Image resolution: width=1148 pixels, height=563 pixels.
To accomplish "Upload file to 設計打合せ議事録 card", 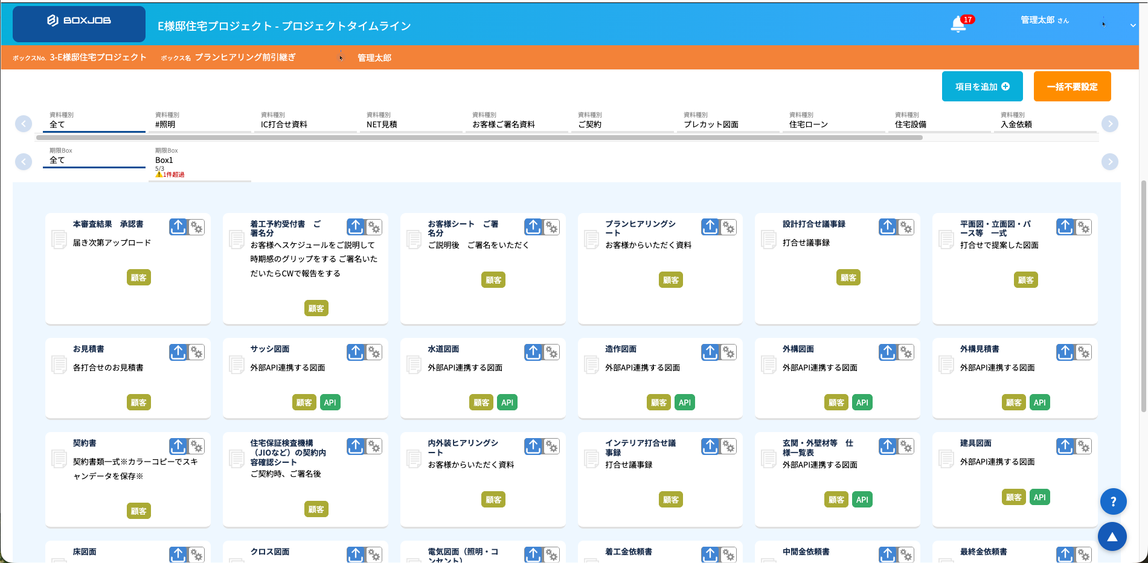I will pyautogui.click(x=888, y=227).
